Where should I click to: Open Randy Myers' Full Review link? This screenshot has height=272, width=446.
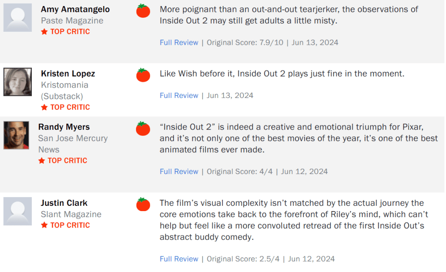point(179,171)
